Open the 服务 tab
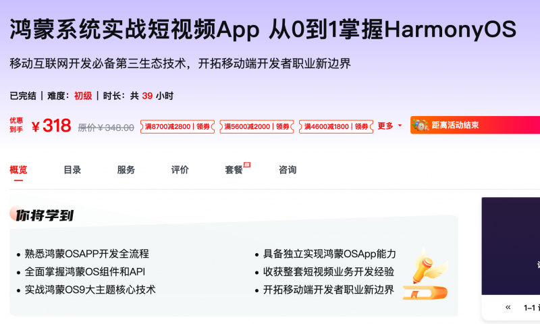Image resolution: width=540 pixels, height=324 pixels. pos(126,169)
